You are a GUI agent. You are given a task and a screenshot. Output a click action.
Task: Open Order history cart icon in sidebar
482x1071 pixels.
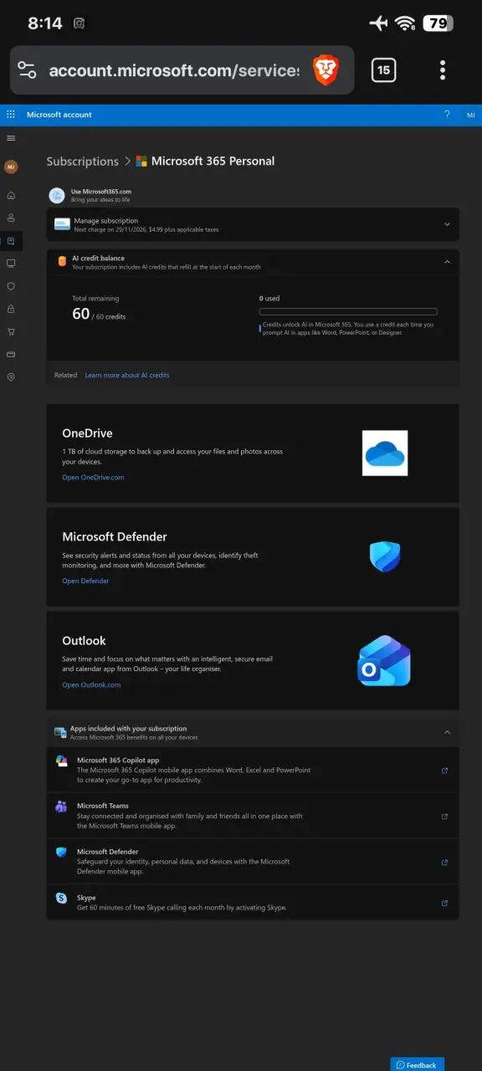coord(11,331)
